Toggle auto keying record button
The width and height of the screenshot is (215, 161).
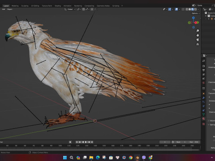pyautogui.click(x=70, y=142)
